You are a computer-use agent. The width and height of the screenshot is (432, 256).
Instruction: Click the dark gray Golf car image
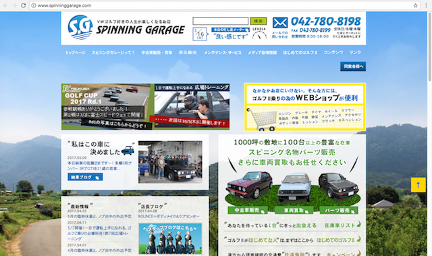[x=339, y=185]
